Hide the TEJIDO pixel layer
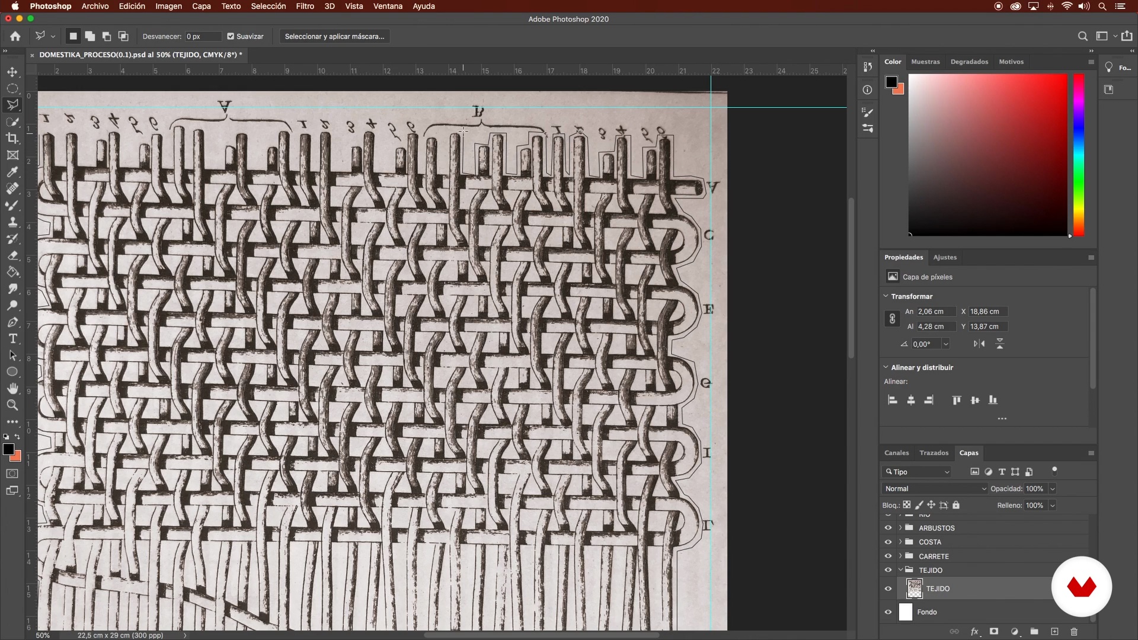 pyautogui.click(x=888, y=588)
